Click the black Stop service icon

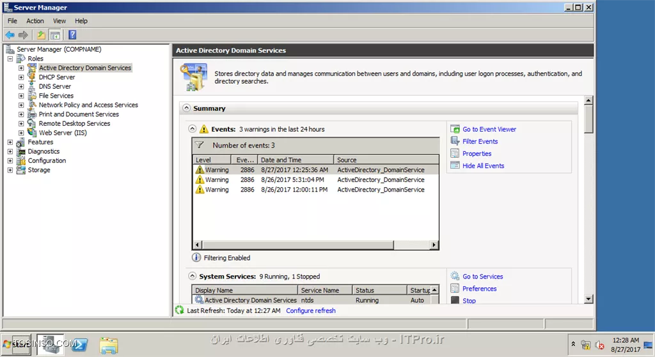455,300
